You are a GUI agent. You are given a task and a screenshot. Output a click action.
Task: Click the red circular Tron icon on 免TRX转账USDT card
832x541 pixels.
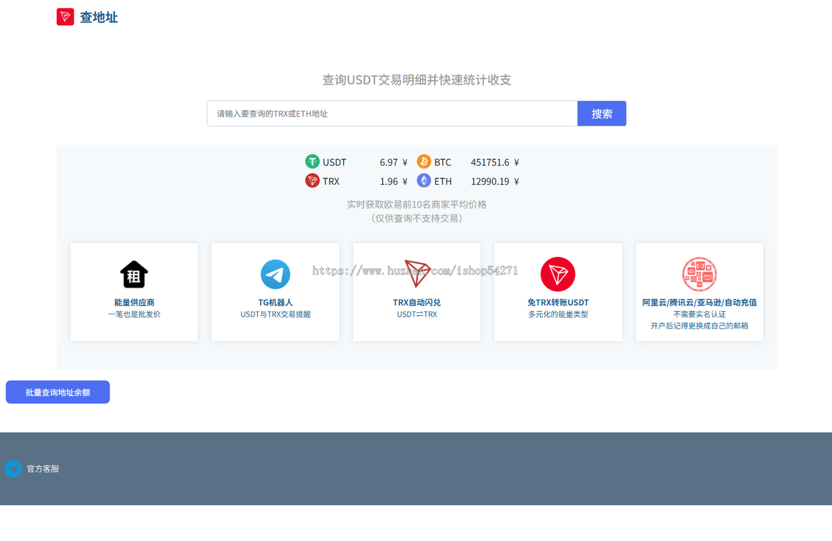click(x=558, y=274)
